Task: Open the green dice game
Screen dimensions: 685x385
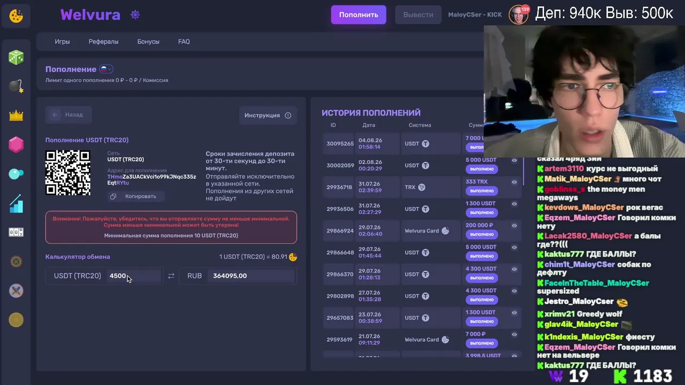Action: click(x=16, y=57)
